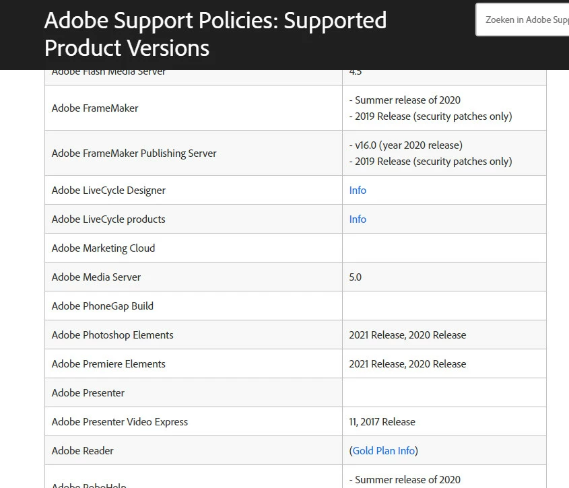Image resolution: width=569 pixels, height=488 pixels.
Task: Select the Adobe LiveCycle Designer product name
Action: pyautogui.click(x=108, y=190)
